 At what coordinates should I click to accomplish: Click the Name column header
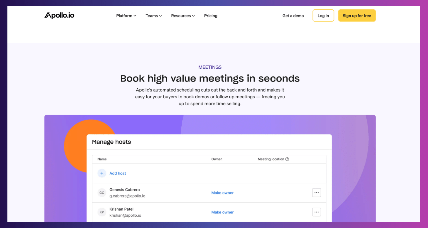pyautogui.click(x=102, y=159)
